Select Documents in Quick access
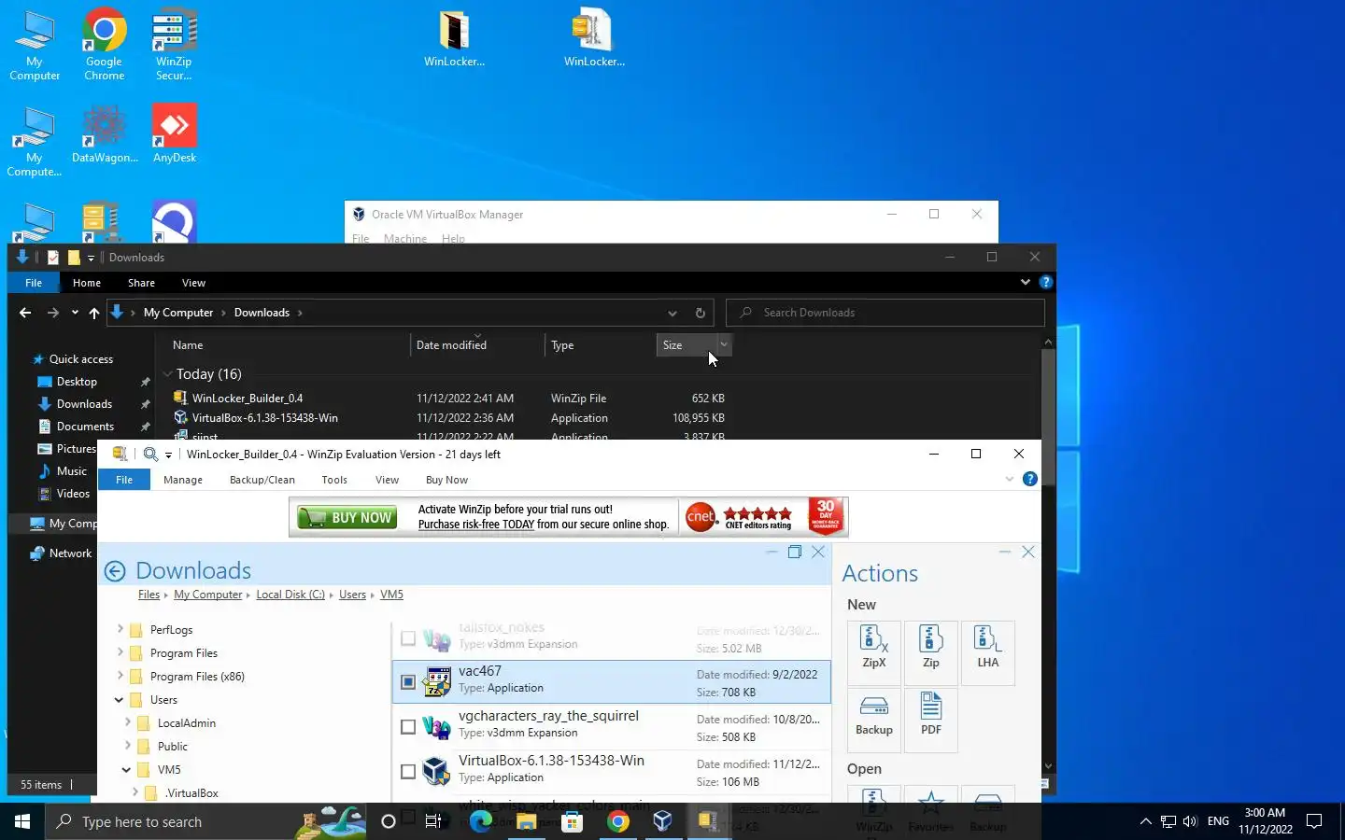The width and height of the screenshot is (1345, 840). (85, 427)
